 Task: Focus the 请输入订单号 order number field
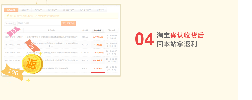(x=39, y=23)
